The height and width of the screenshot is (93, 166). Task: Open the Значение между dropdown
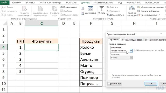pyautogui.click(x=121, y=58)
